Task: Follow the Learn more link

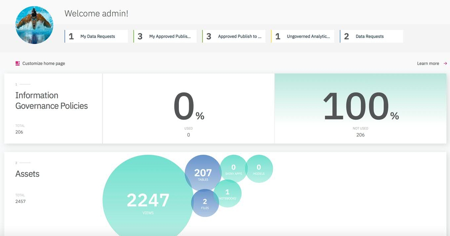Action: coord(427,63)
